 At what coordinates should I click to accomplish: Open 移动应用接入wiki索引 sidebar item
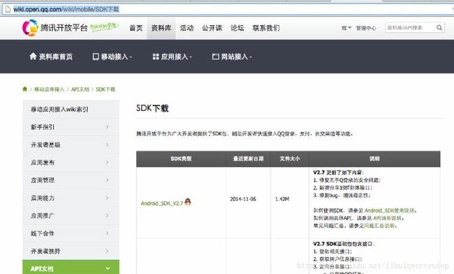coord(71,109)
